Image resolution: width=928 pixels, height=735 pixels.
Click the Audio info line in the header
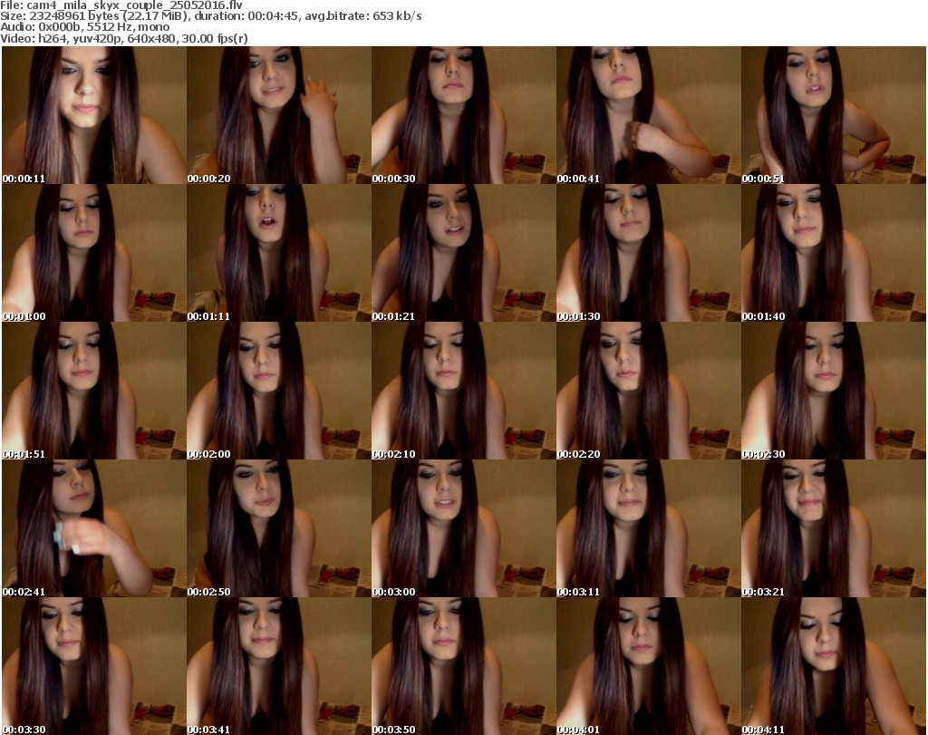84,27
